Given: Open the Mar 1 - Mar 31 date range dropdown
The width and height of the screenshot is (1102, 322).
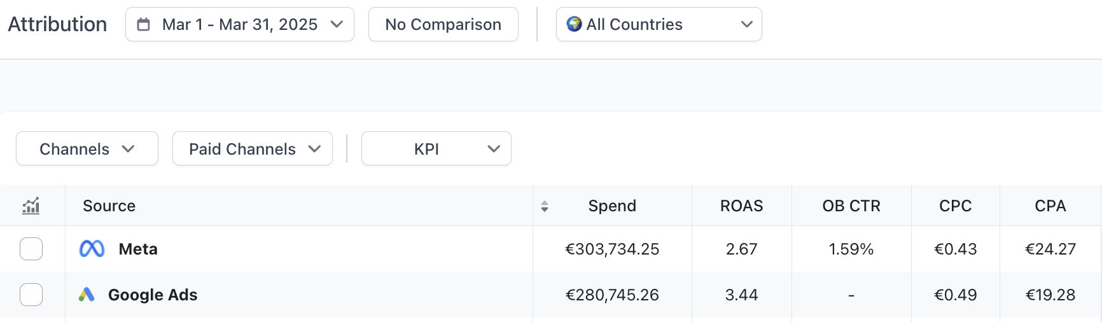Looking at the screenshot, I should click(240, 24).
